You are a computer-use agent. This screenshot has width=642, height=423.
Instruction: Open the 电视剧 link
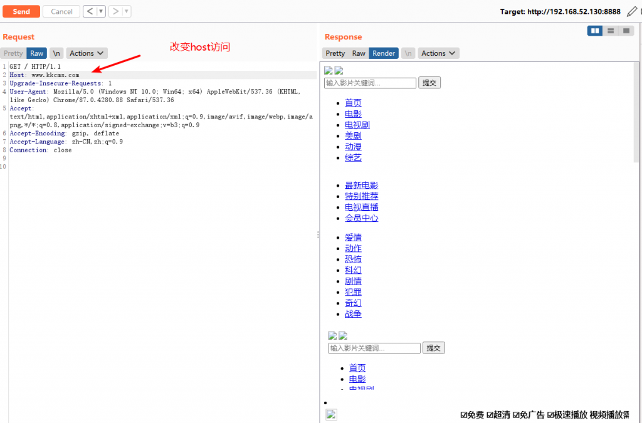click(357, 125)
